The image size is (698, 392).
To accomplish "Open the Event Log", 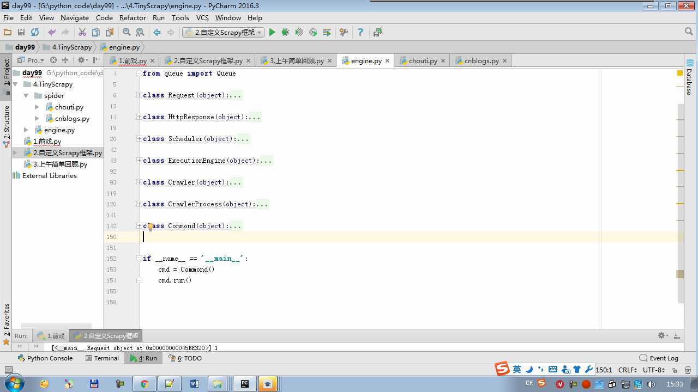I will pos(659,358).
